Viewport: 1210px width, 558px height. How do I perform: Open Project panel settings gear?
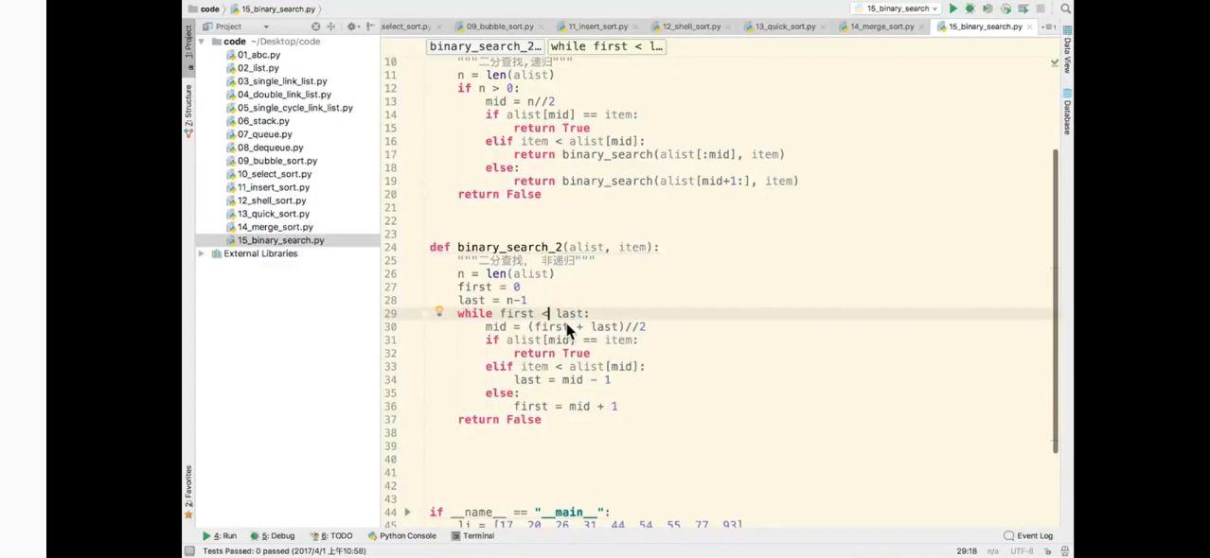352,26
